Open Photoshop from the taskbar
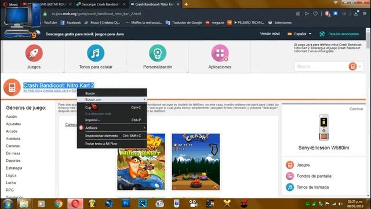 point(126,204)
